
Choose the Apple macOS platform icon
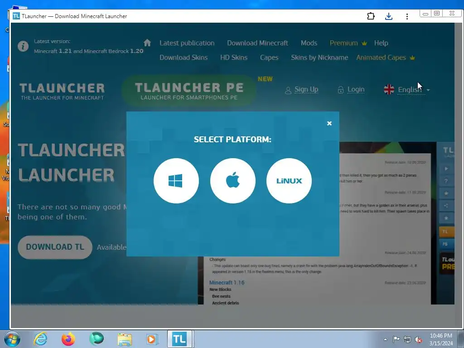pyautogui.click(x=232, y=181)
